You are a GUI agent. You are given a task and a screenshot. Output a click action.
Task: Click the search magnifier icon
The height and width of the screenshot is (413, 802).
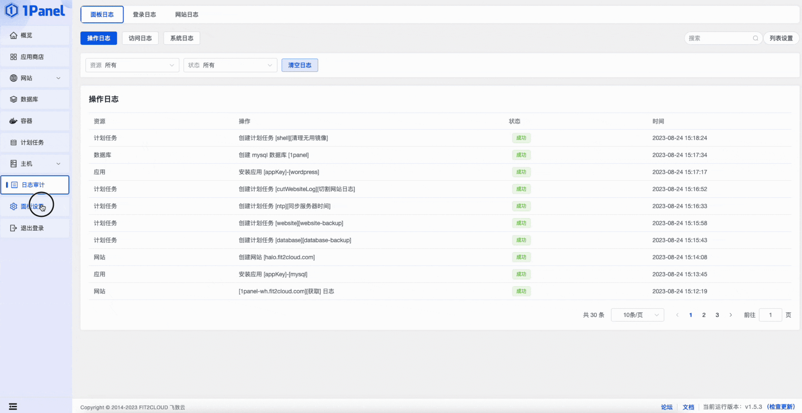coord(755,38)
